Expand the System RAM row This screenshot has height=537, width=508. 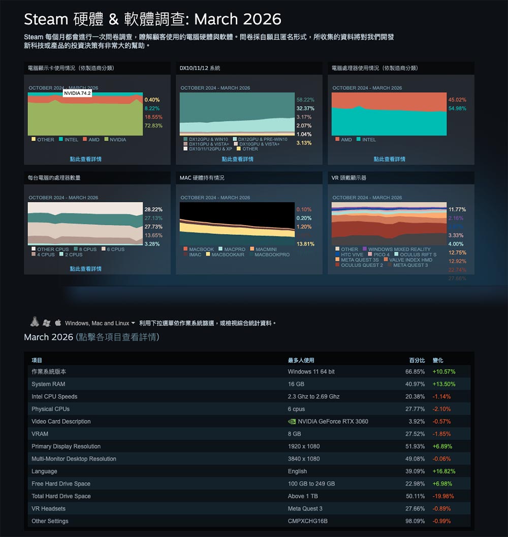(x=48, y=384)
